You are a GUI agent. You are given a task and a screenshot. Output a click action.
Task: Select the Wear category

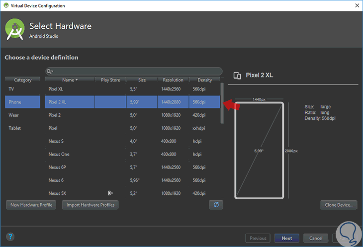(x=22, y=115)
